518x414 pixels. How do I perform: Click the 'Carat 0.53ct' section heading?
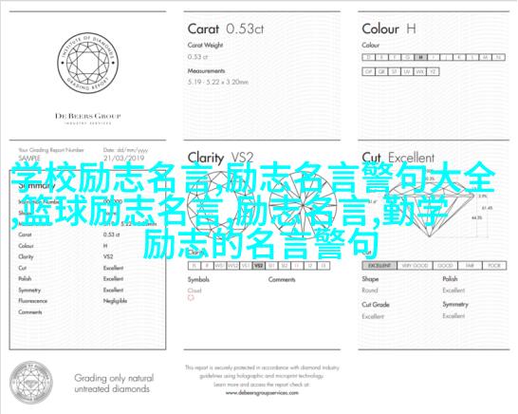point(226,29)
